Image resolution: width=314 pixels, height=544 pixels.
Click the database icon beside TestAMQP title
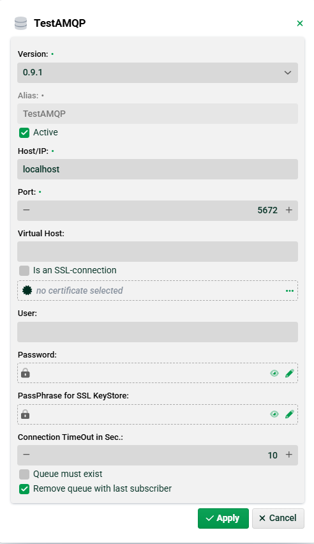(21, 23)
